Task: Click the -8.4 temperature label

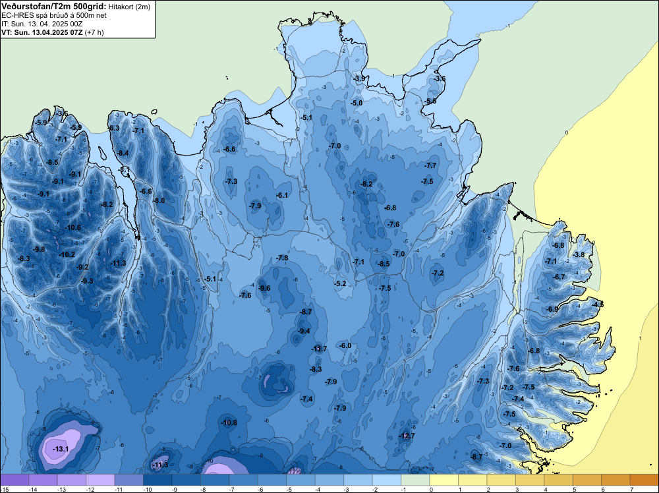Action: 123,154
